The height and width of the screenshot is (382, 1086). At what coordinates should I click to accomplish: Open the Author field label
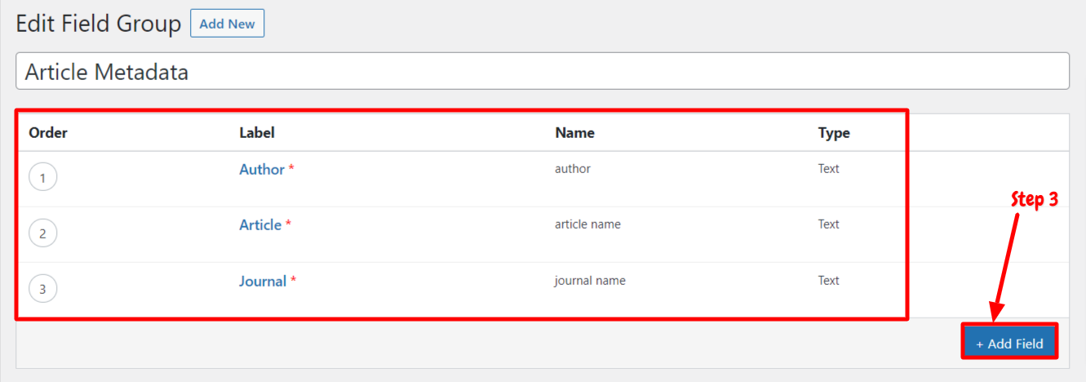[262, 170]
